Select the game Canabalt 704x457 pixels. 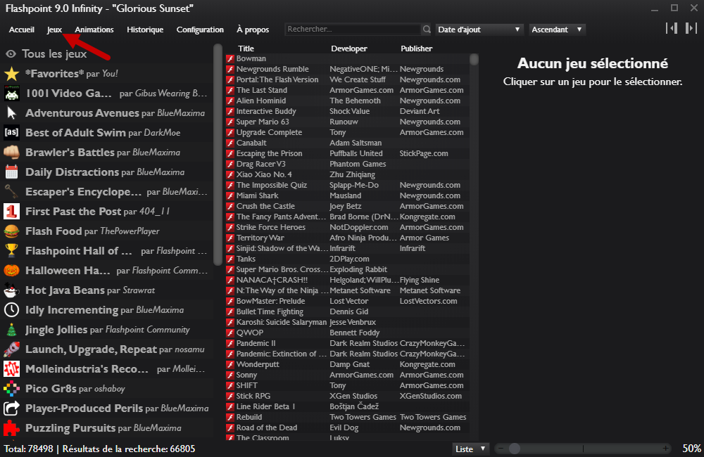[348, 143]
